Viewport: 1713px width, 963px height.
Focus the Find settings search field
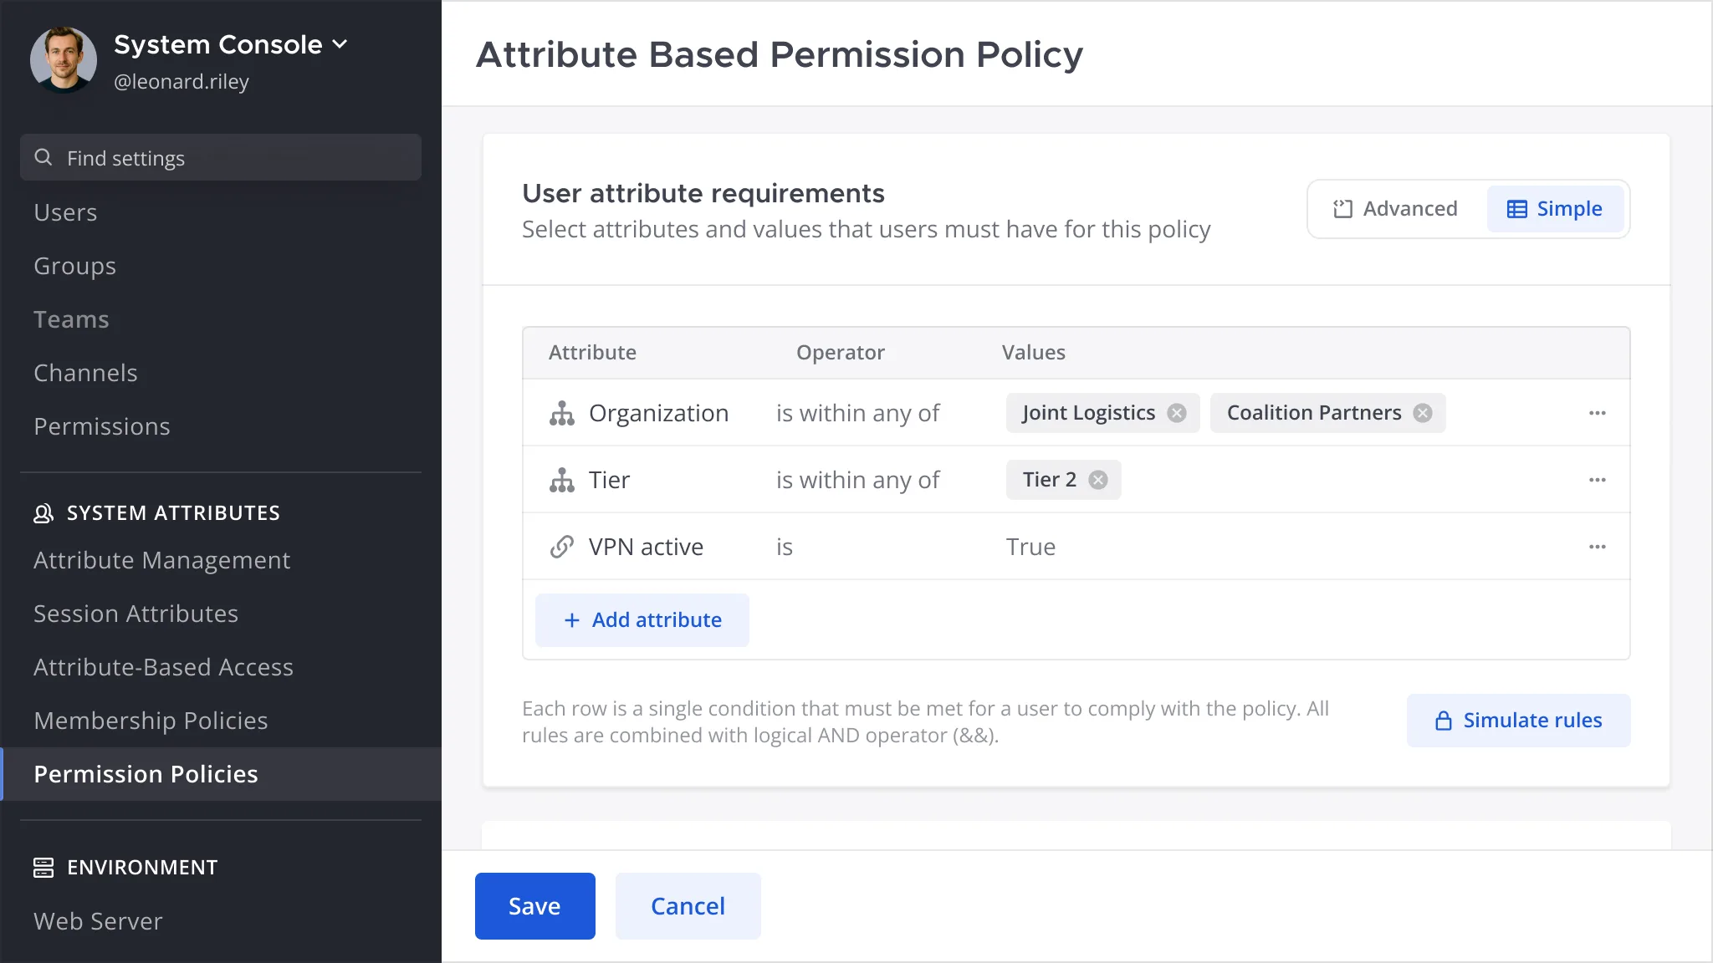(221, 157)
